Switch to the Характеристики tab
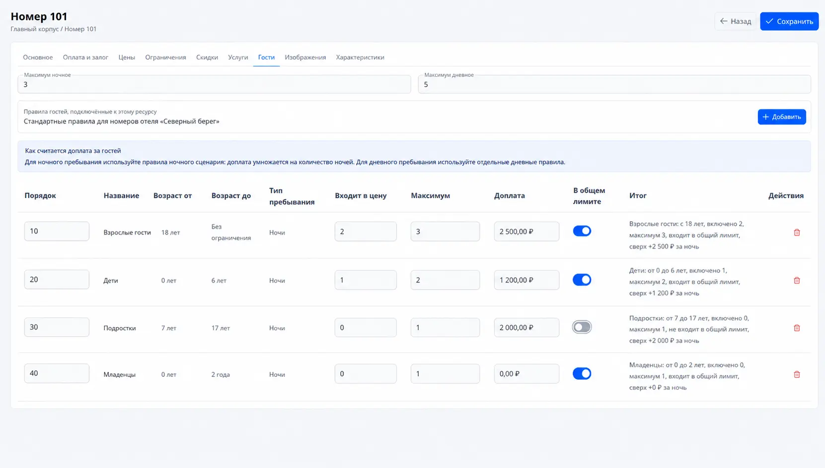The height and width of the screenshot is (468, 825). click(x=360, y=58)
